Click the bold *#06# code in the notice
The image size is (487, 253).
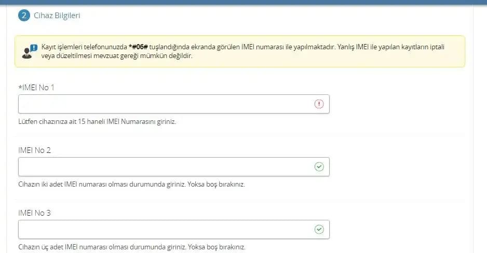(138, 47)
